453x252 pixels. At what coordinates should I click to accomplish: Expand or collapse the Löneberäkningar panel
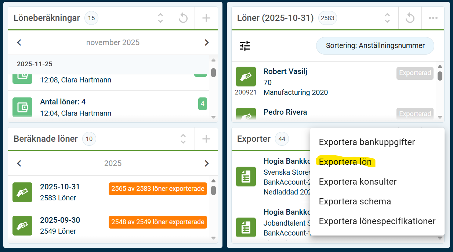[x=160, y=18]
